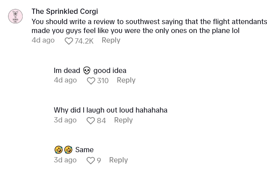Screen dimensions: 267x172
Task: Click '3d ago' timestamp under 'Same' reply
Action: coord(65,160)
